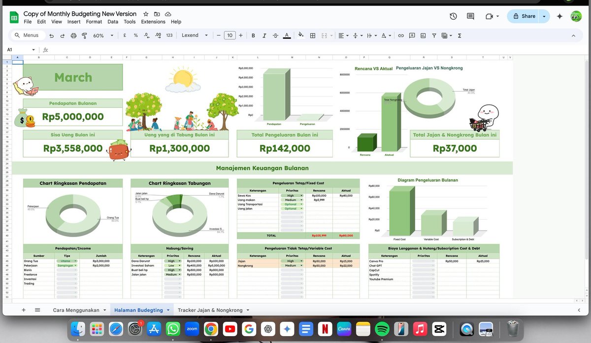
Task: Open Sewa Kos priority High dropdown
Action: point(292,196)
